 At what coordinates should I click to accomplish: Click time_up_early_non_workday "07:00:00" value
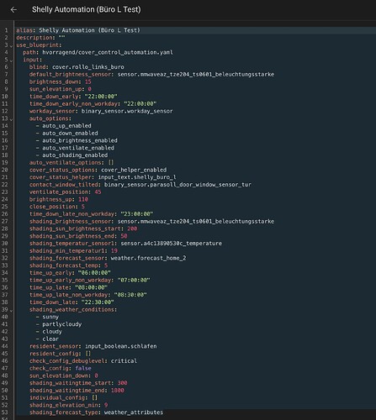point(134,280)
